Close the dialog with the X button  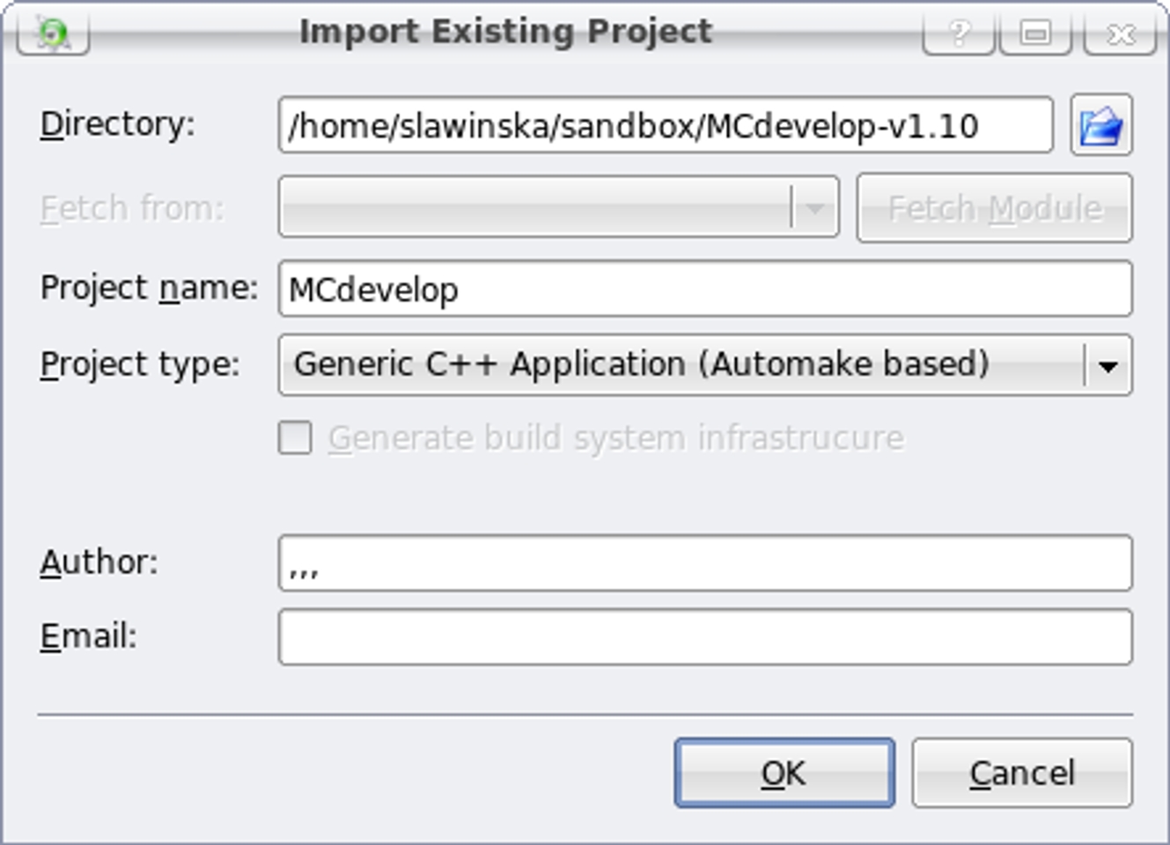pos(1120,33)
